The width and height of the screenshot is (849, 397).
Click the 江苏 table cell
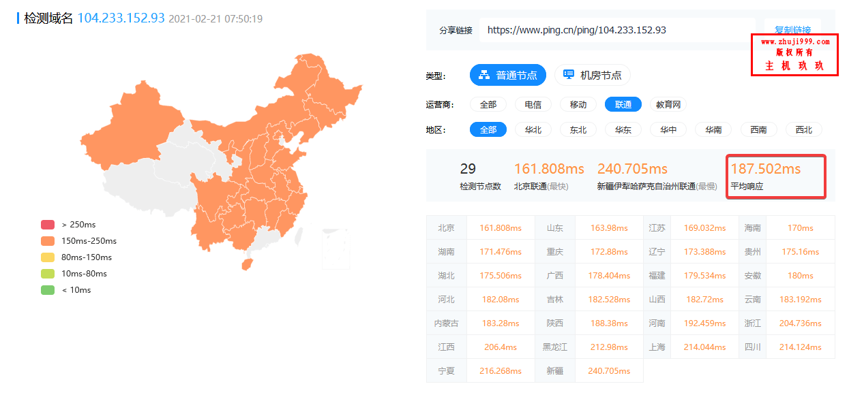657,228
